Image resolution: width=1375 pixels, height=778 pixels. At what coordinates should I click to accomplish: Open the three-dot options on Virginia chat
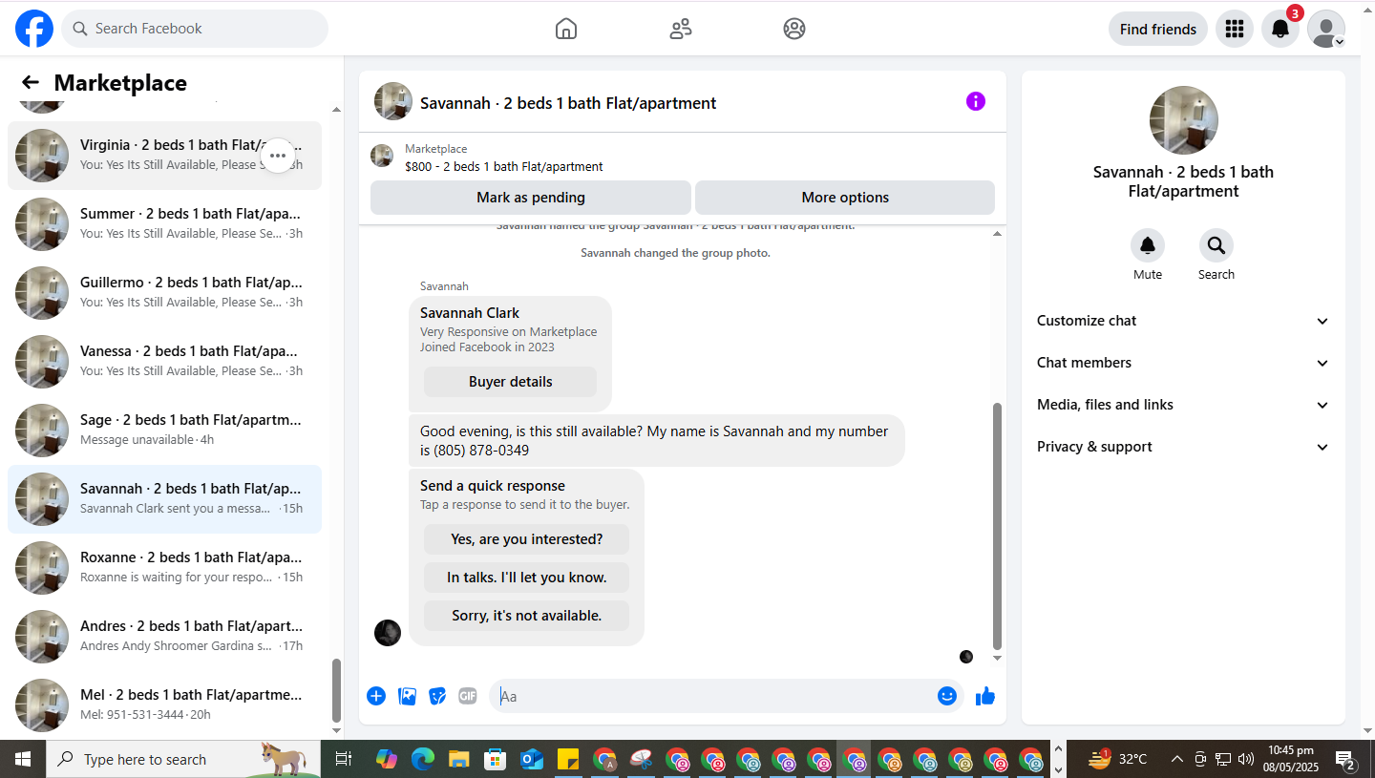pyautogui.click(x=278, y=156)
